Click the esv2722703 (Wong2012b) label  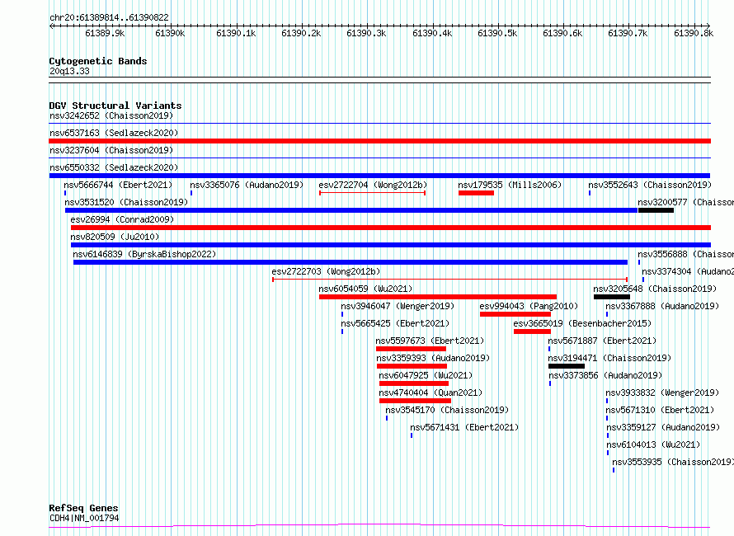tap(326, 271)
